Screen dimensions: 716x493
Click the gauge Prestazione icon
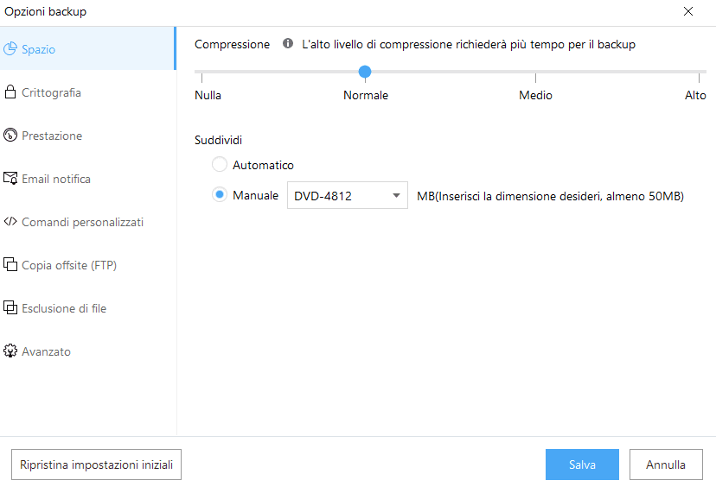coord(10,136)
